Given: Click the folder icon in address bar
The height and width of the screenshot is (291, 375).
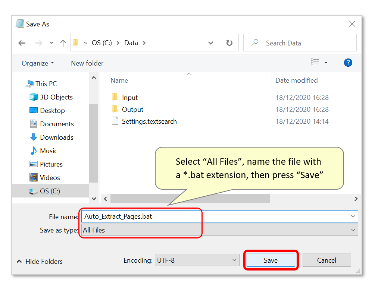Looking at the screenshot, I should coord(76,42).
